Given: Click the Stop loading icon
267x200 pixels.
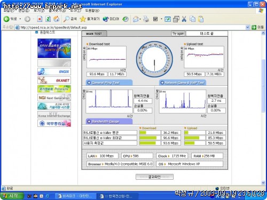Looking at the screenshot, I should (x=40, y=19).
